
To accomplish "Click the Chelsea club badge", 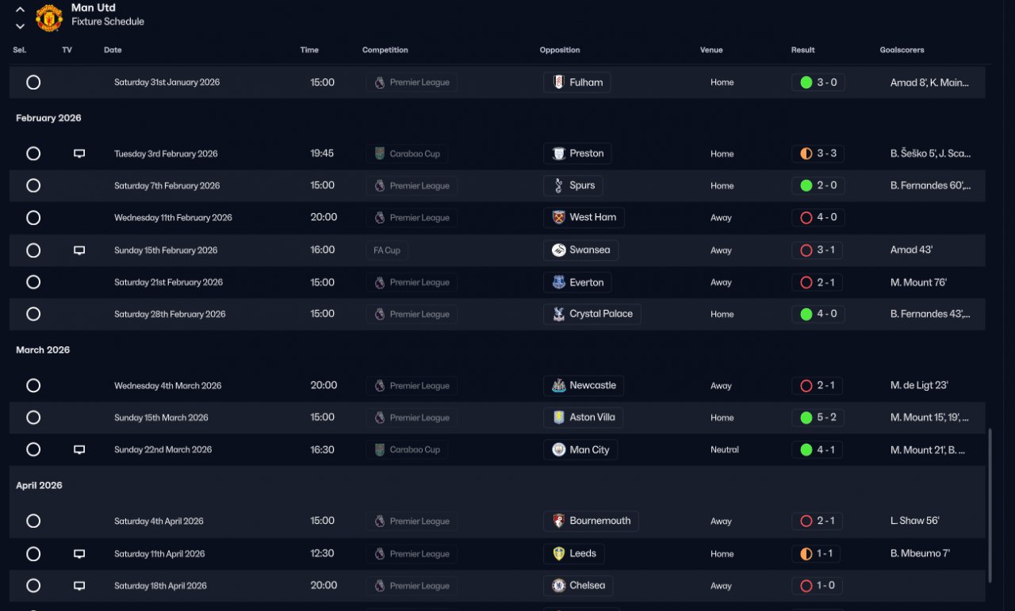I will (558, 586).
